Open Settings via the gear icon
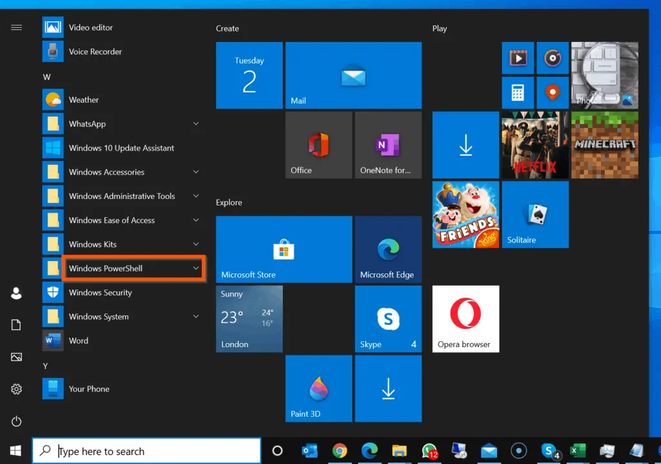Image resolution: width=661 pixels, height=464 pixels. (x=16, y=389)
